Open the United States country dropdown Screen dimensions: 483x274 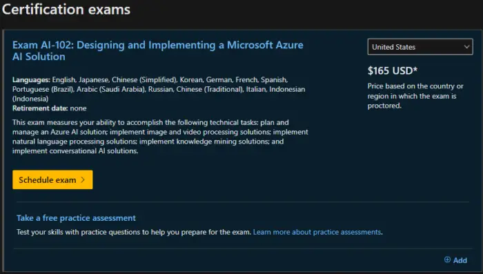(x=420, y=47)
